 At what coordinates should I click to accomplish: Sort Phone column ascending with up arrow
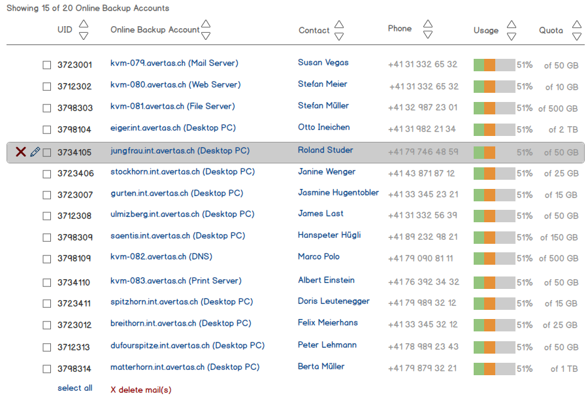(427, 24)
